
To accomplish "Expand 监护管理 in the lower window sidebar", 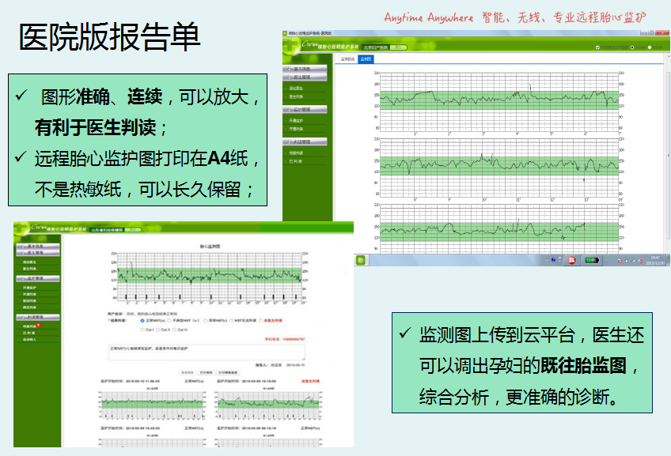I will [38, 278].
